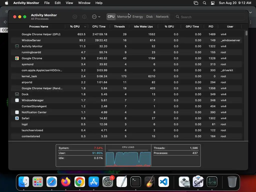Select the contextstored process row
Screen dimensions: 256x192
[x=126, y=136]
